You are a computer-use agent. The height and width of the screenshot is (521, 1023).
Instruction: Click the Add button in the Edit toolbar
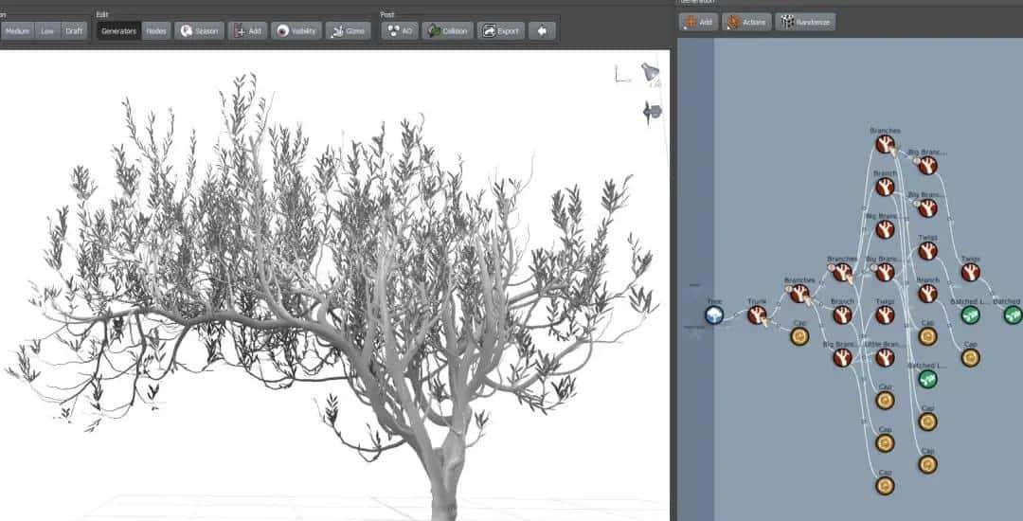tap(247, 30)
